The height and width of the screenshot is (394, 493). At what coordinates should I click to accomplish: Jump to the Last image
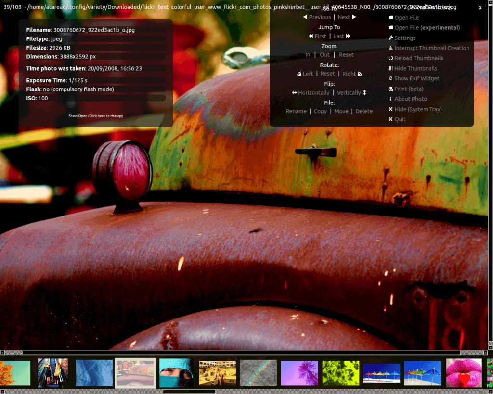(342, 36)
